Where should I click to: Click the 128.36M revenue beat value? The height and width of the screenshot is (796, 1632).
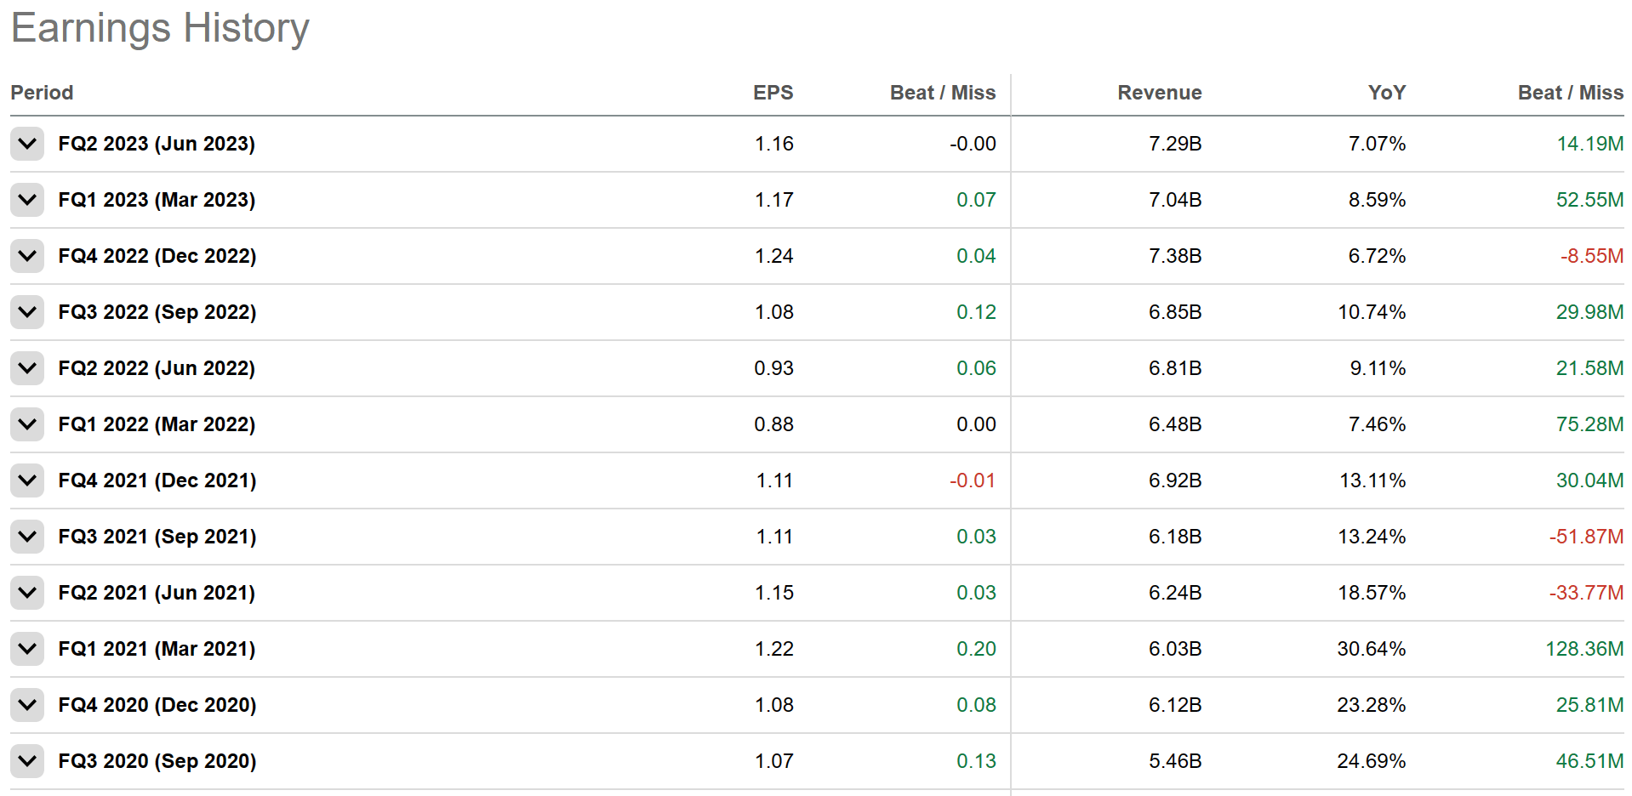(x=1584, y=649)
